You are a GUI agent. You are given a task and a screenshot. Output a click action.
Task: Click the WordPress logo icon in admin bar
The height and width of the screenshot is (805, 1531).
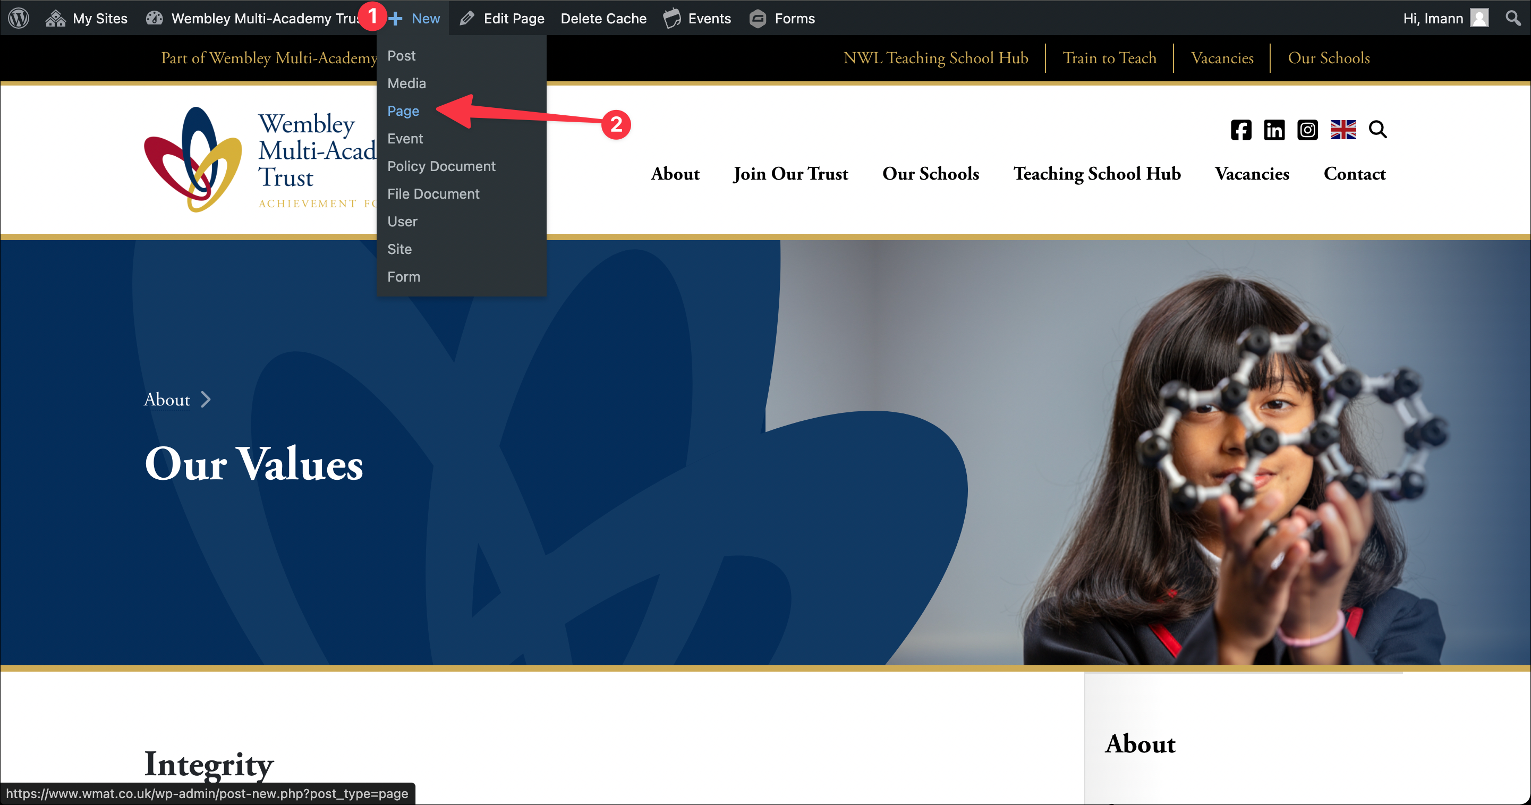(x=19, y=18)
